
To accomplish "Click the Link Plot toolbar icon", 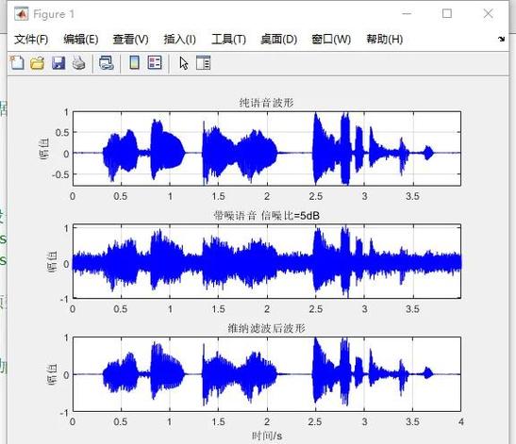I will [107, 62].
